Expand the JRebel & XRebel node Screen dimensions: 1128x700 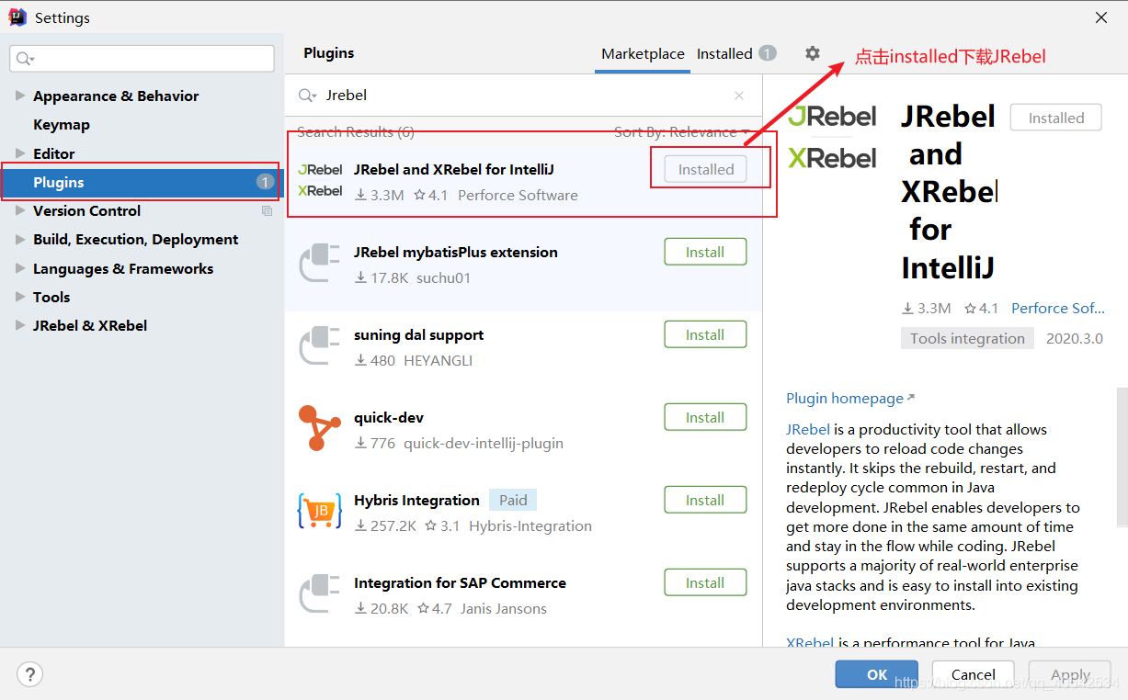coord(20,325)
